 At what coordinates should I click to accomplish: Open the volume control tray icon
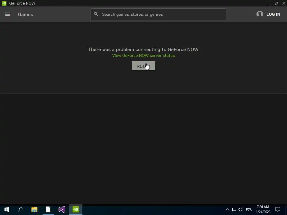coord(240,209)
